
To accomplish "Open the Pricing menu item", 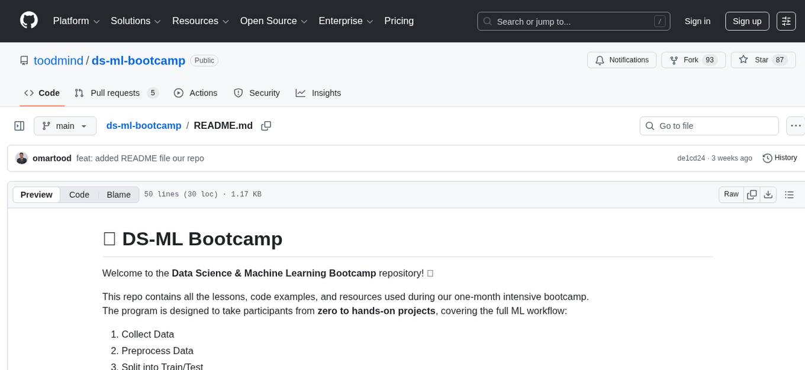I will [x=399, y=21].
